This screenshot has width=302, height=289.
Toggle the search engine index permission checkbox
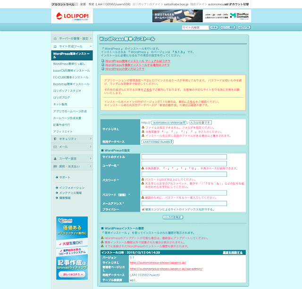tap(143, 209)
